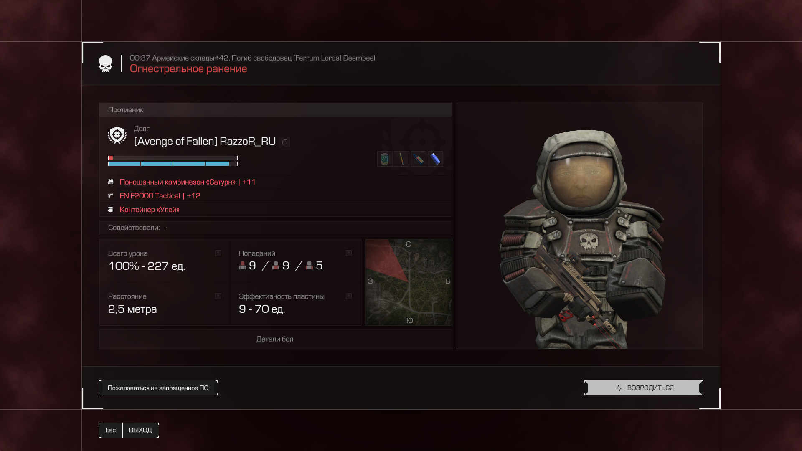This screenshot has height=451, width=802.
Task: Click Огнестрельное ранение death cause
Action: [188, 69]
